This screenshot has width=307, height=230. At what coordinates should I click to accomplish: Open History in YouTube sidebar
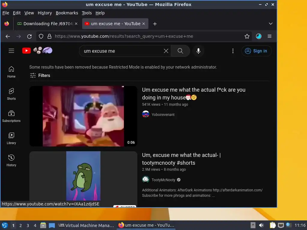click(x=11, y=161)
